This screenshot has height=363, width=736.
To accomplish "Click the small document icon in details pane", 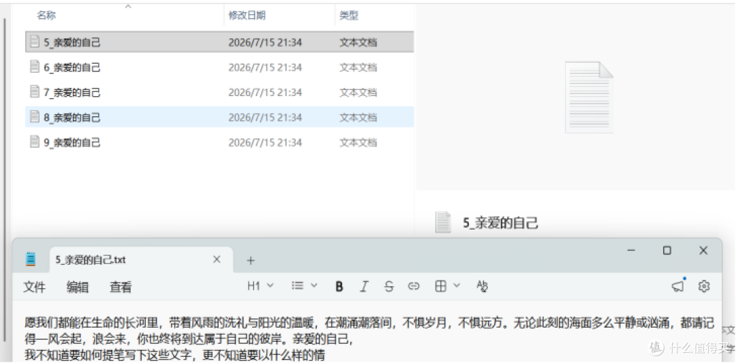I will point(443,222).
